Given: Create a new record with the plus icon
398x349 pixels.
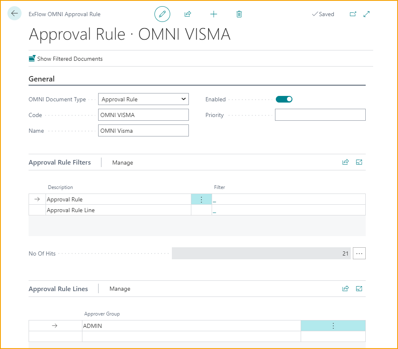Looking at the screenshot, I should (x=214, y=14).
